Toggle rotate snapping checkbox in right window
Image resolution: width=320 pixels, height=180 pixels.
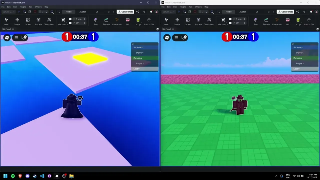[x=230, y=23]
